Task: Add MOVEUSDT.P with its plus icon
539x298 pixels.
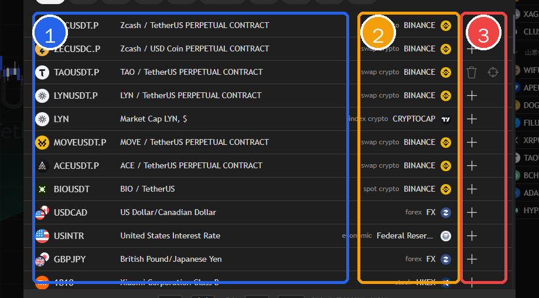Action: click(472, 143)
